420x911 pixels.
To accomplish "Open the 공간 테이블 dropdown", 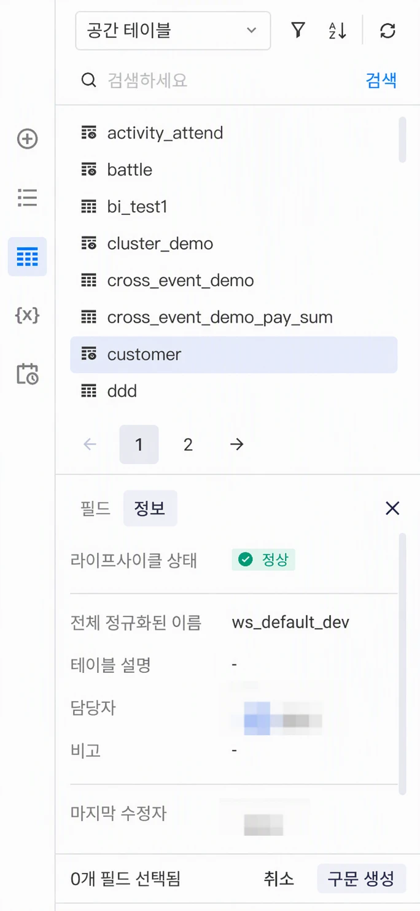I will click(x=173, y=30).
